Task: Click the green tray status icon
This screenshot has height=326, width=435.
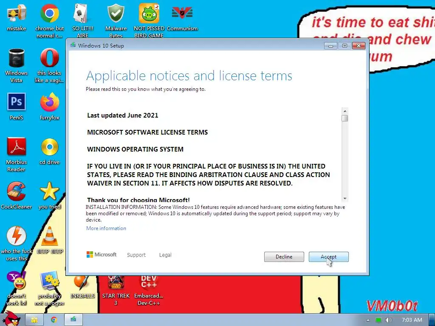Action: click(379, 320)
